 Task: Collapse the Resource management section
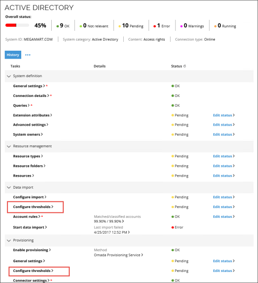coord(9,146)
